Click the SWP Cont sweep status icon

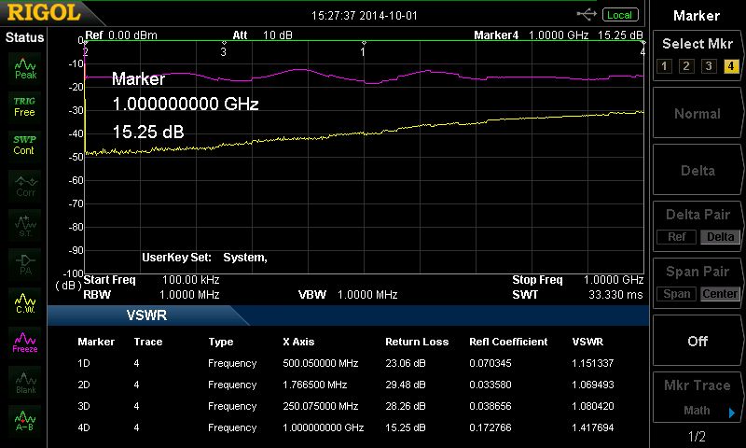pos(24,145)
